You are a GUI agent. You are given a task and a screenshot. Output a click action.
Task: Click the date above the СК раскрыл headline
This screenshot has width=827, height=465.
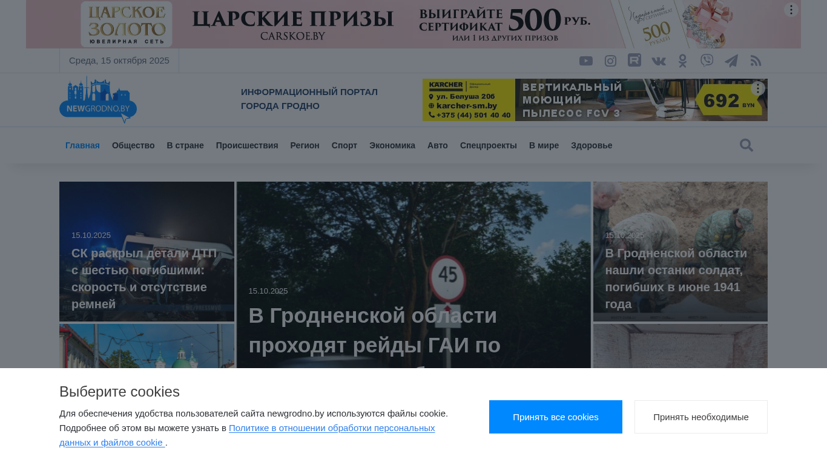click(91, 236)
